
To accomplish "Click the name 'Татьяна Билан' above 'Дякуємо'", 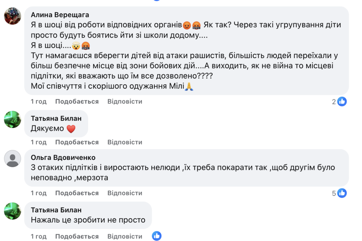I will tap(56, 118).
